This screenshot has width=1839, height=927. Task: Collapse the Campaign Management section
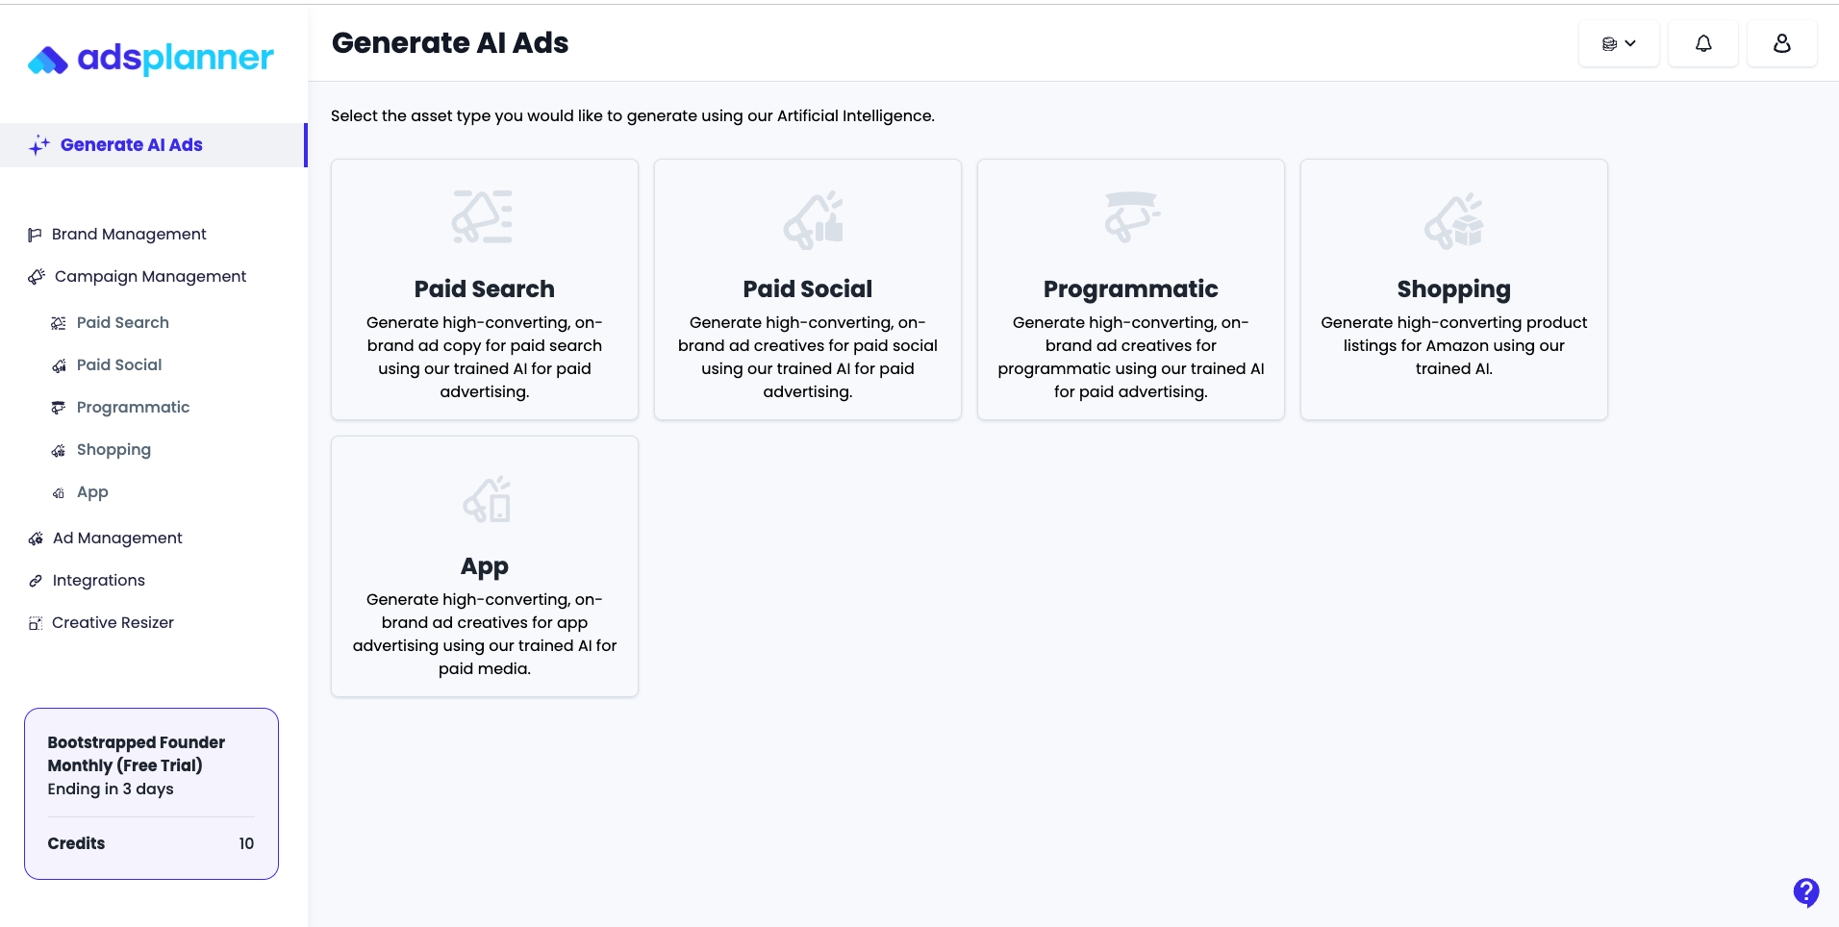[150, 276]
